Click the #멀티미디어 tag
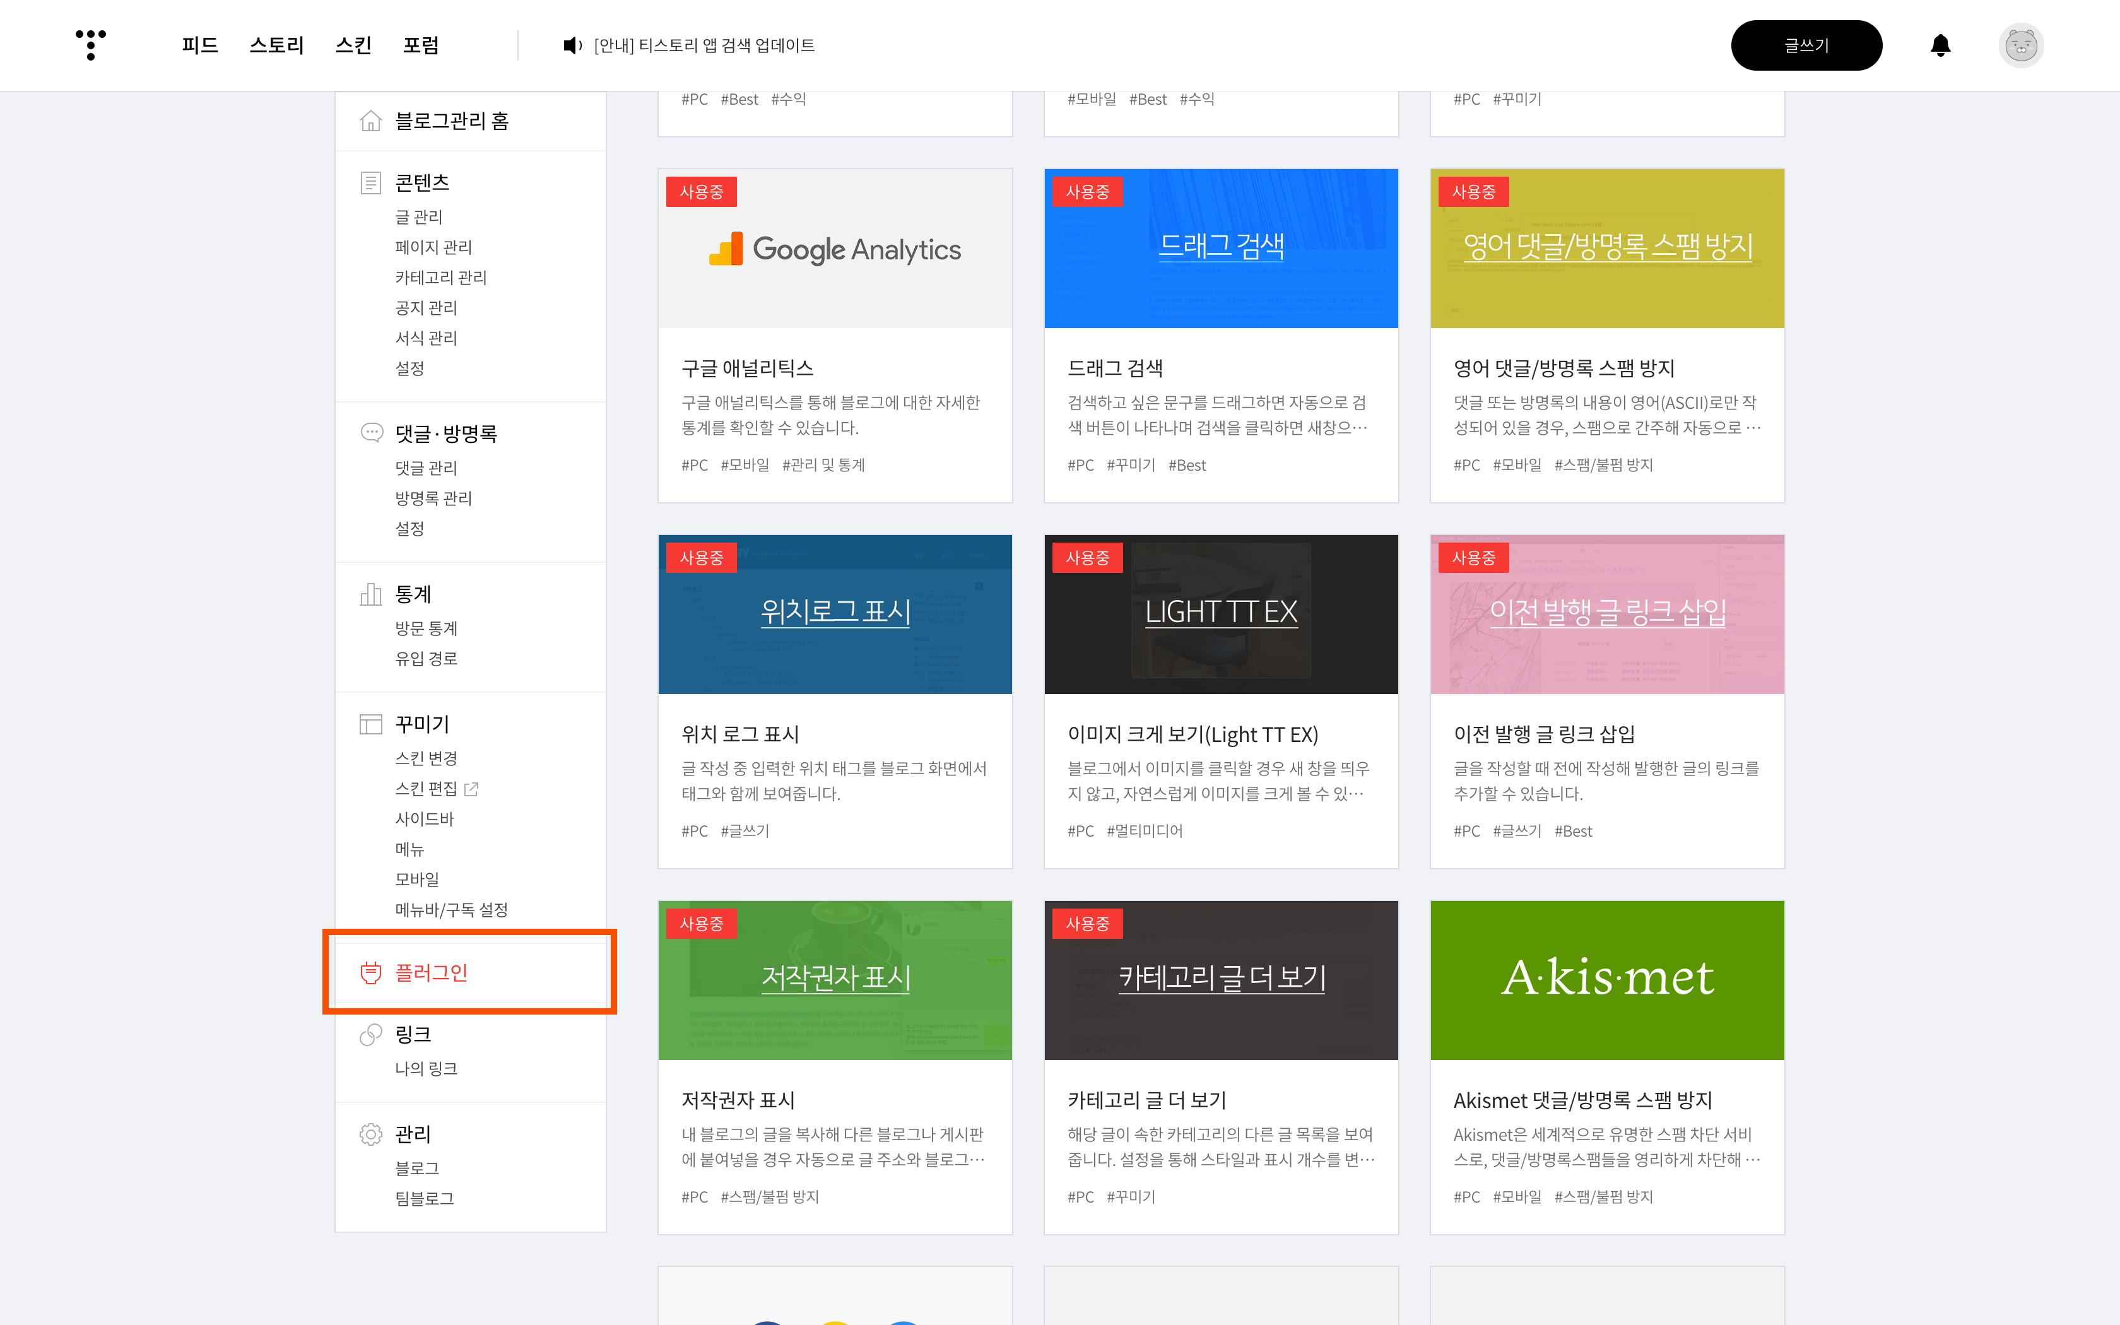This screenshot has width=2120, height=1325. [x=1144, y=831]
